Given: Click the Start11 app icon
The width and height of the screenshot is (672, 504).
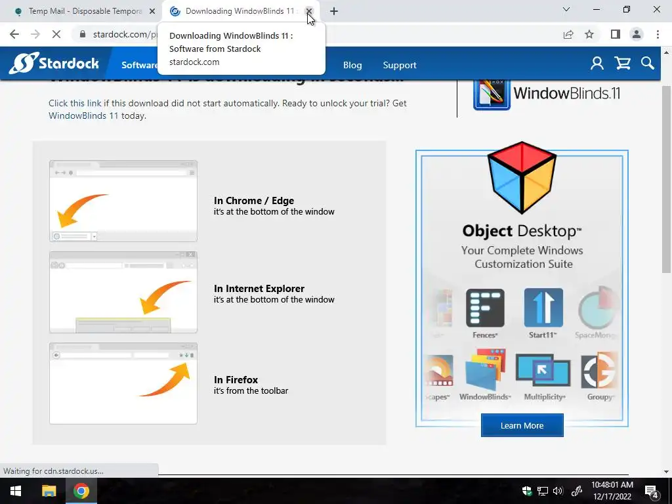Looking at the screenshot, I should click(543, 308).
